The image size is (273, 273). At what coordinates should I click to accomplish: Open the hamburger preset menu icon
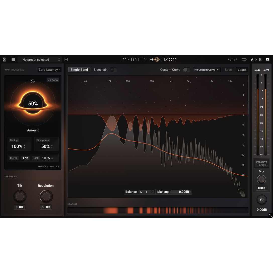13,59
